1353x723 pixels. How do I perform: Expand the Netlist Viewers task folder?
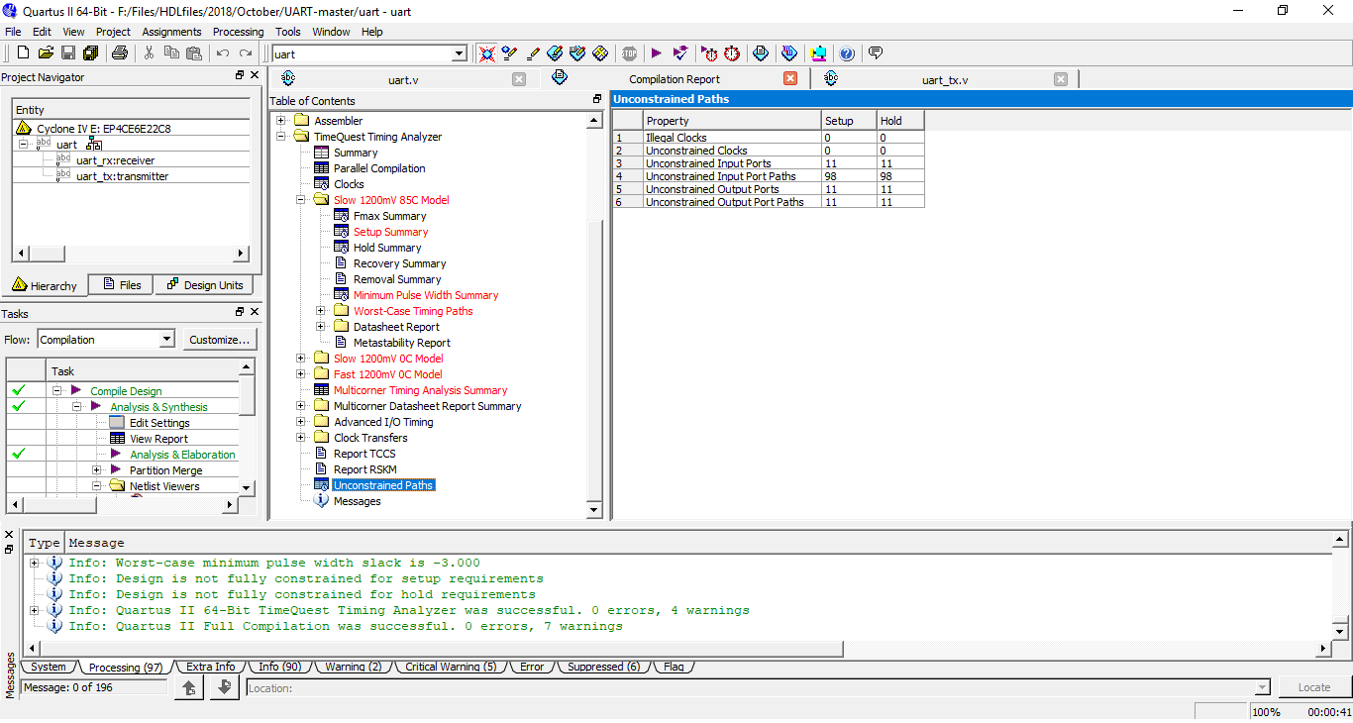[x=97, y=486]
